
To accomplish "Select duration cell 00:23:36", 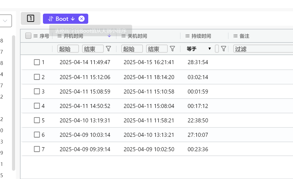I will 198,149.
